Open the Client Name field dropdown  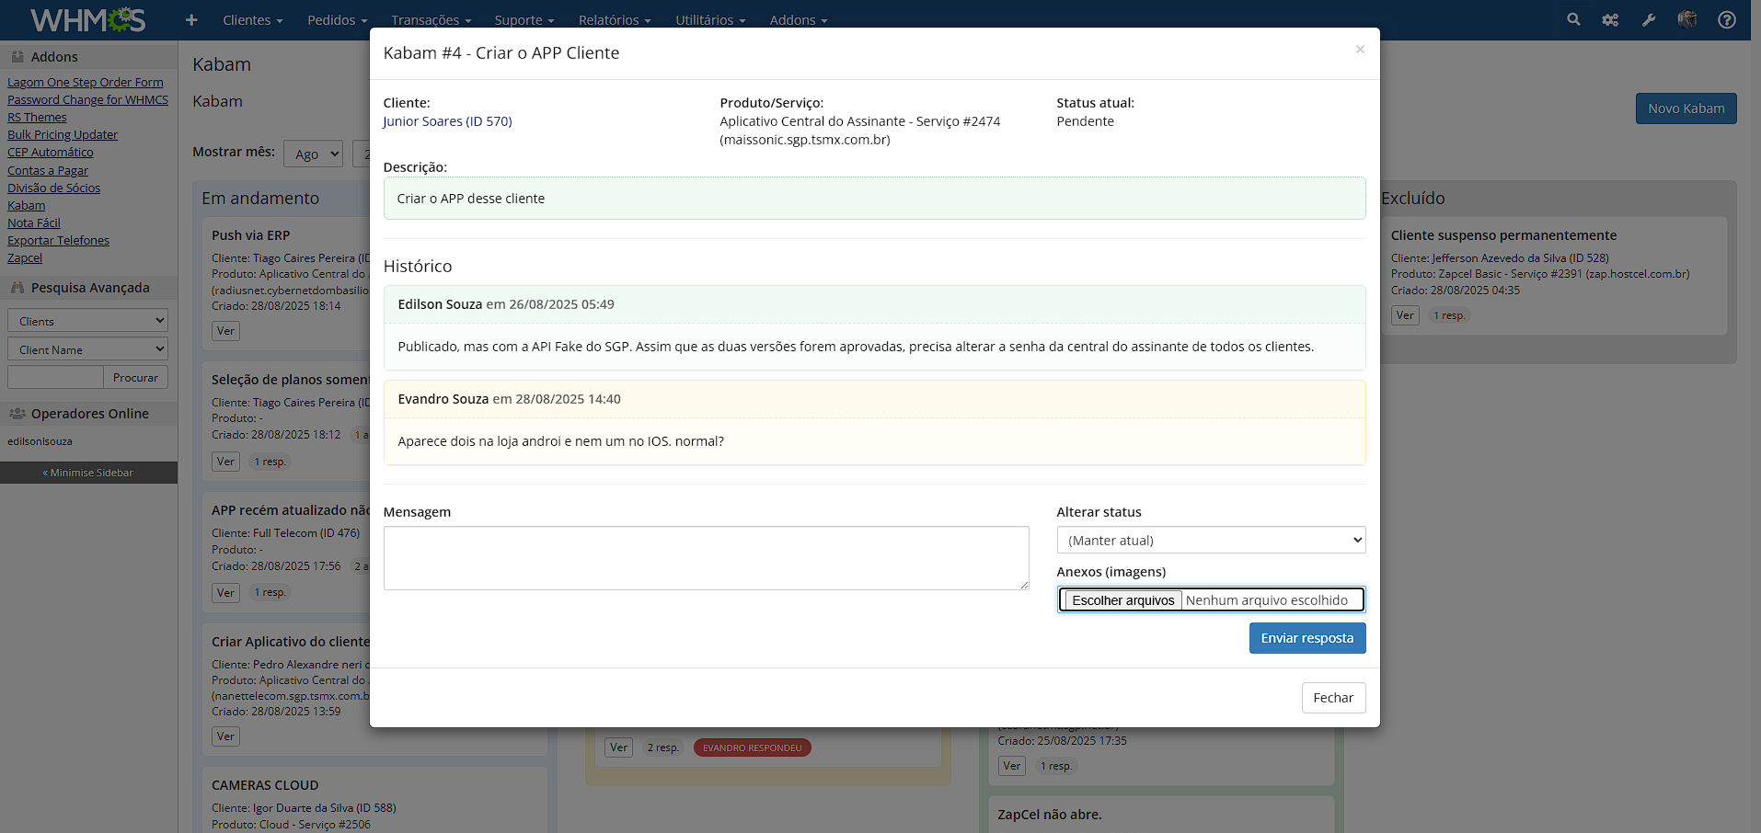[88, 349]
